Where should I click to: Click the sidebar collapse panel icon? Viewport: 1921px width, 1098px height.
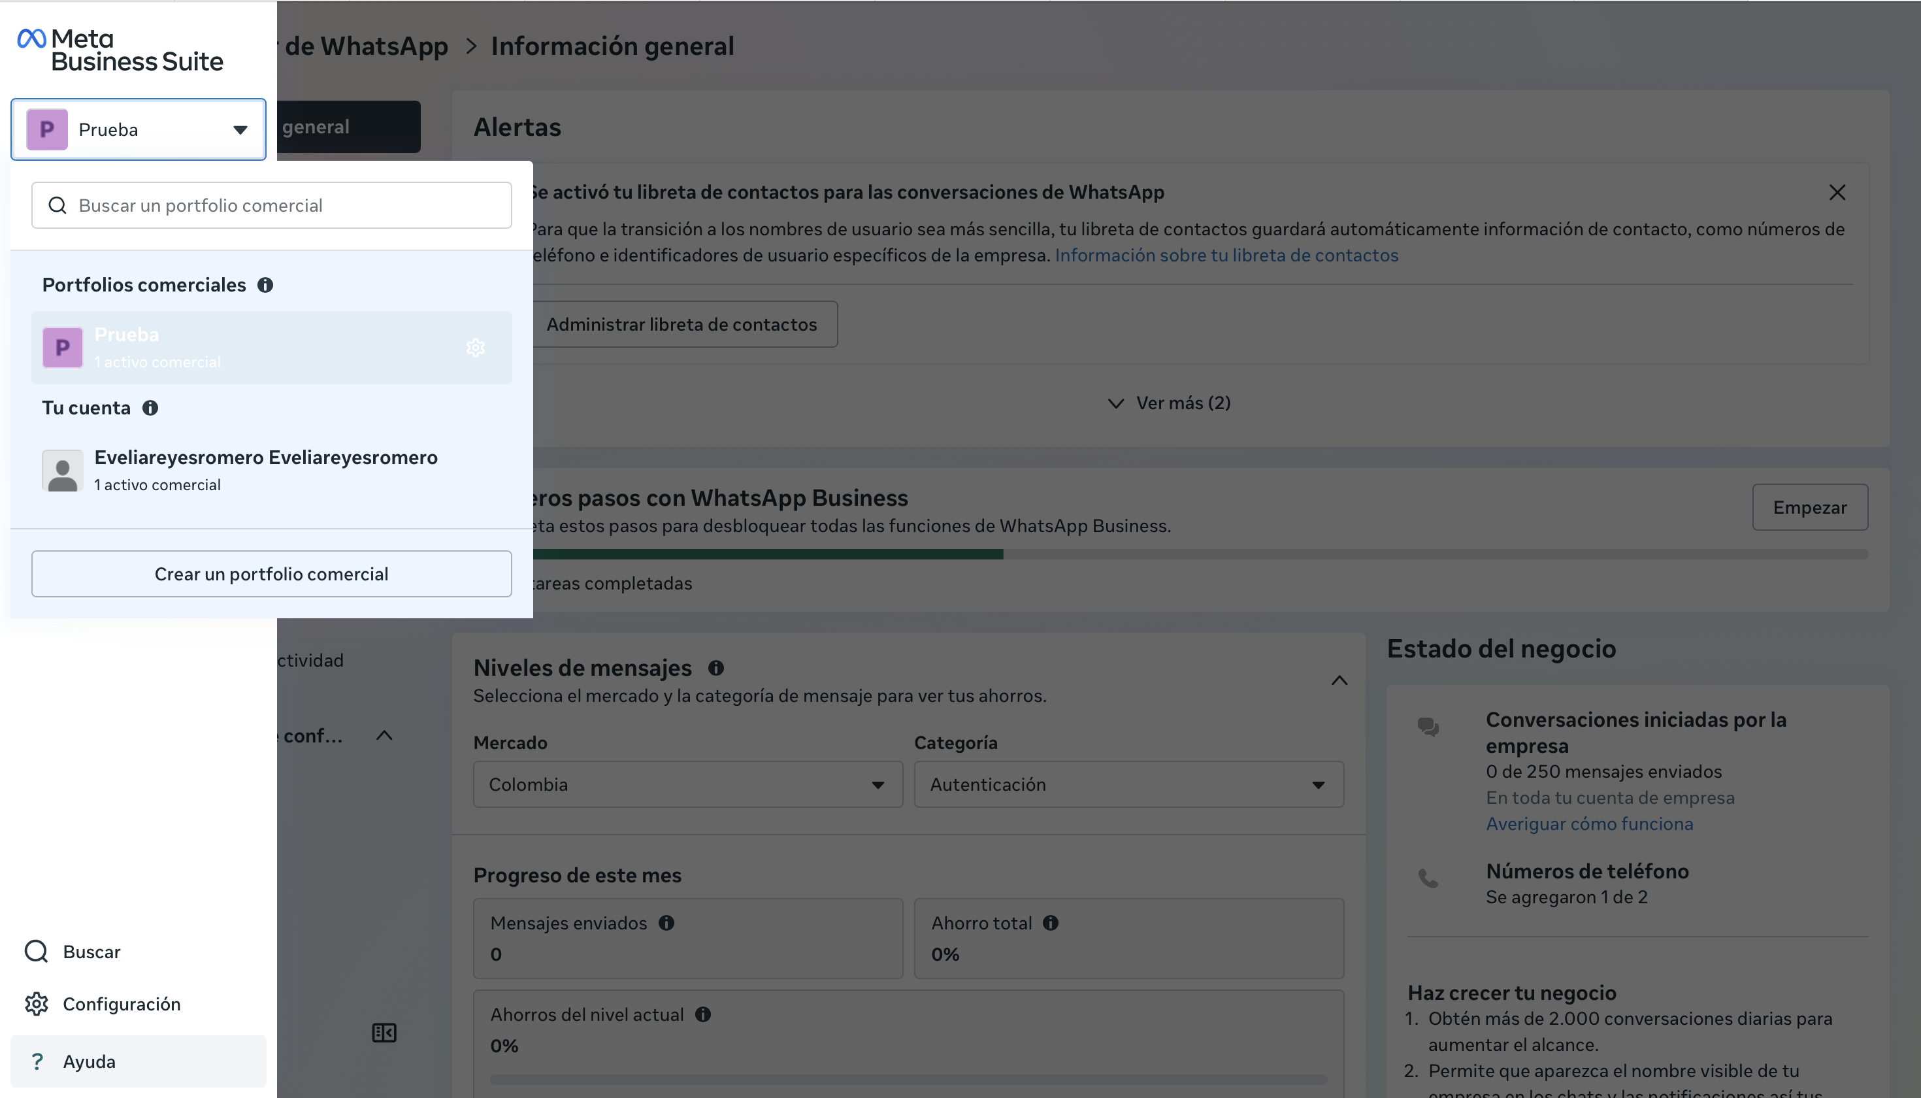tap(384, 1033)
